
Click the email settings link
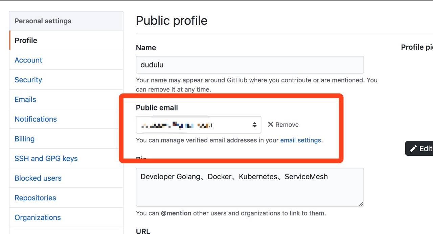tap(300, 140)
